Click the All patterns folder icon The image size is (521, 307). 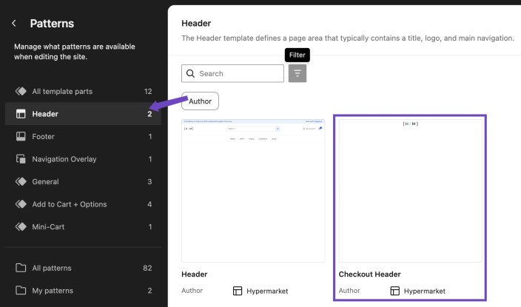click(21, 268)
